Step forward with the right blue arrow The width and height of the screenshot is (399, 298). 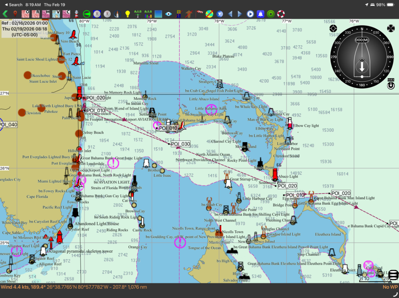point(240,14)
